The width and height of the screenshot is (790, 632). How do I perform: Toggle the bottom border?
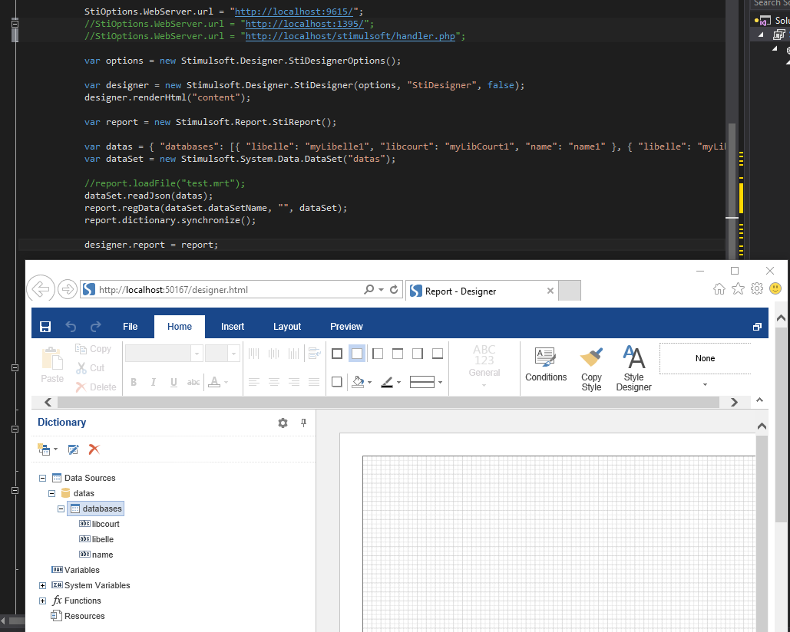pyautogui.click(x=438, y=354)
